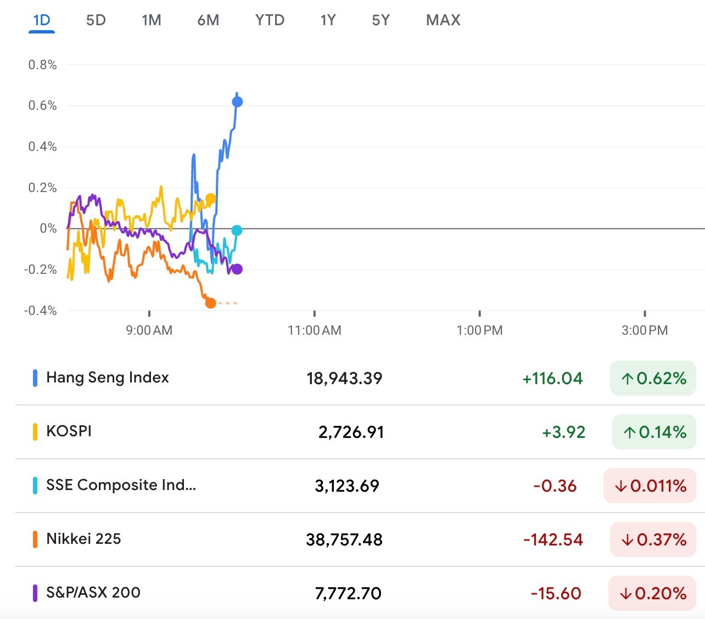Click the KOSPI price 2,726.91

click(351, 432)
